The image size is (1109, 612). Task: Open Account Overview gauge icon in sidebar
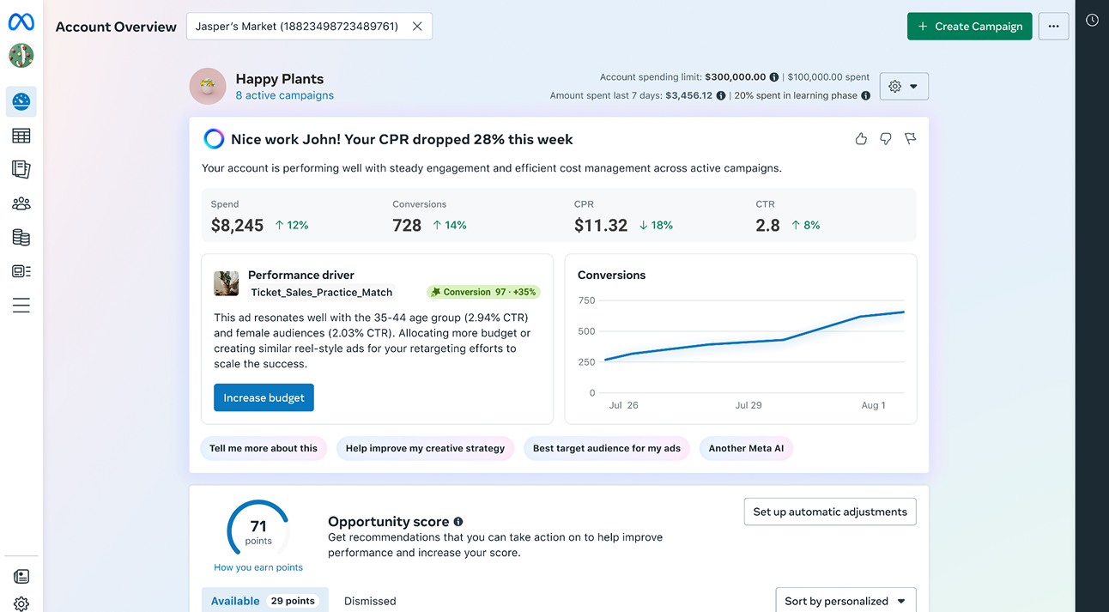tap(21, 101)
